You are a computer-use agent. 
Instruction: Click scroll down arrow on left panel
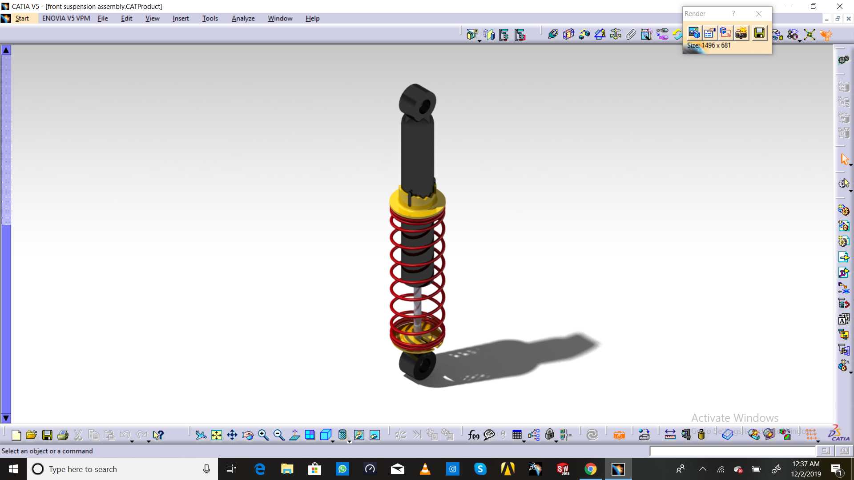point(6,418)
